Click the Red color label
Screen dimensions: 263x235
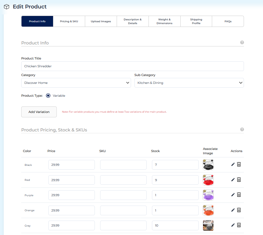27,180
